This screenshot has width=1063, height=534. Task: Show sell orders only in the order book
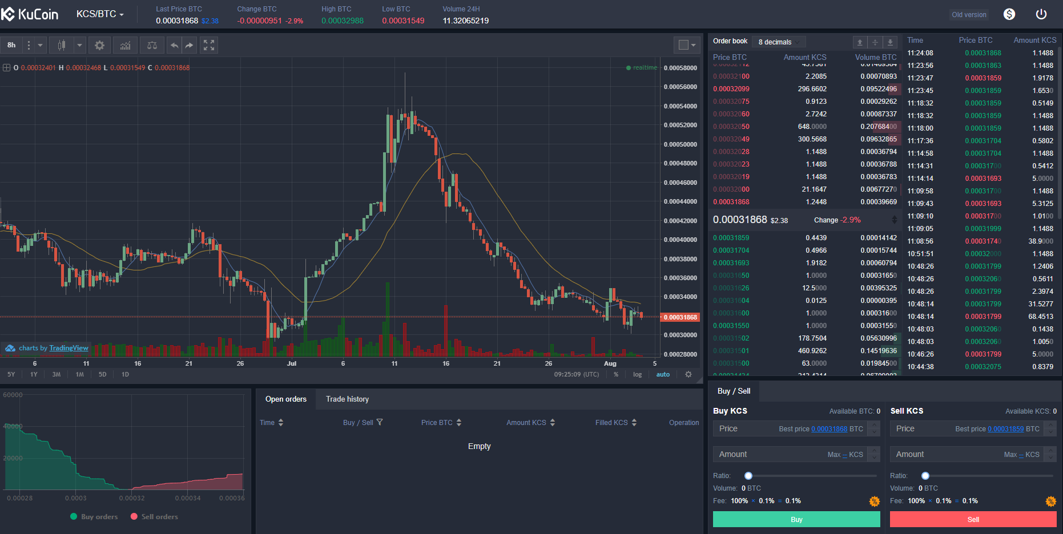[x=860, y=42]
